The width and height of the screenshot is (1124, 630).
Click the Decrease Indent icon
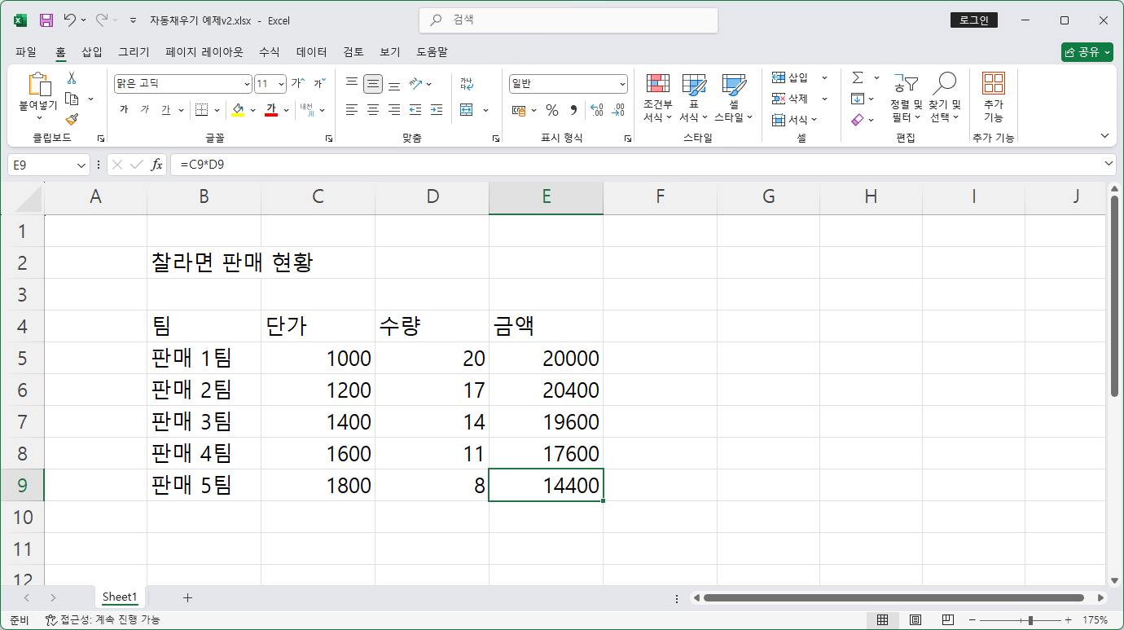click(x=415, y=109)
